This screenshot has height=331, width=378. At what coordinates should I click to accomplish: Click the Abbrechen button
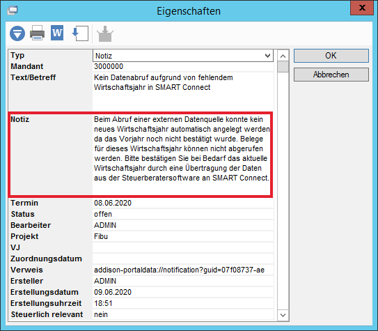coord(331,75)
